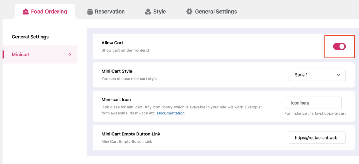Open the Documentation link

click(x=171, y=113)
